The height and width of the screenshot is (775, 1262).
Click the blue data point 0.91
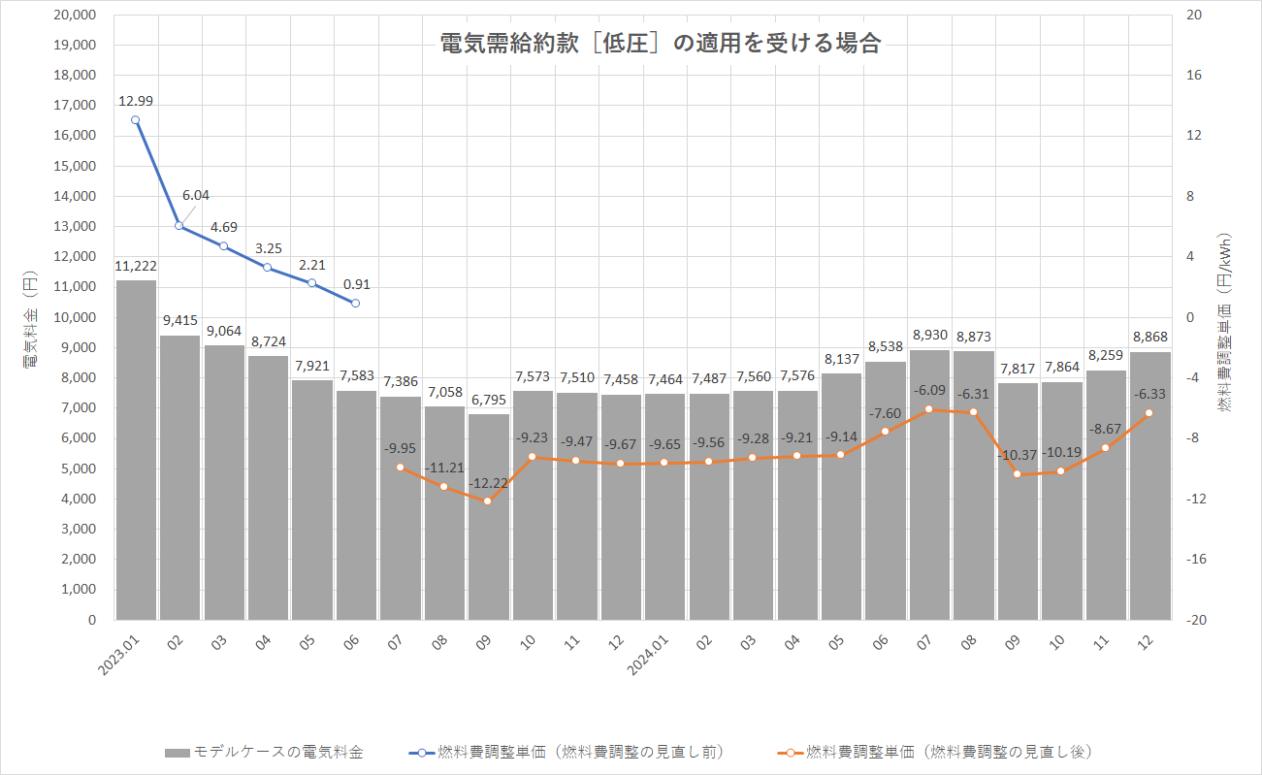pos(355,303)
